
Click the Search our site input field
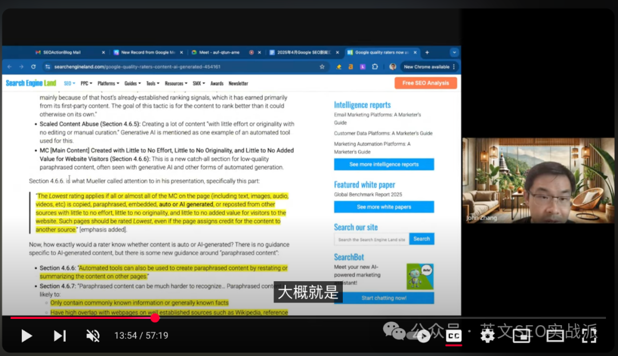coord(372,239)
